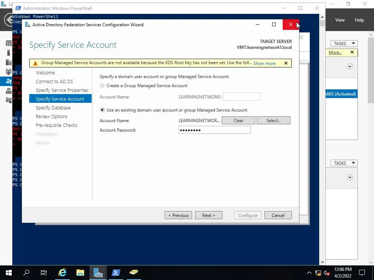This screenshot has height=280, width=374.
Task: Select Create a Group Managed Service Account
Action: pyautogui.click(x=102, y=85)
